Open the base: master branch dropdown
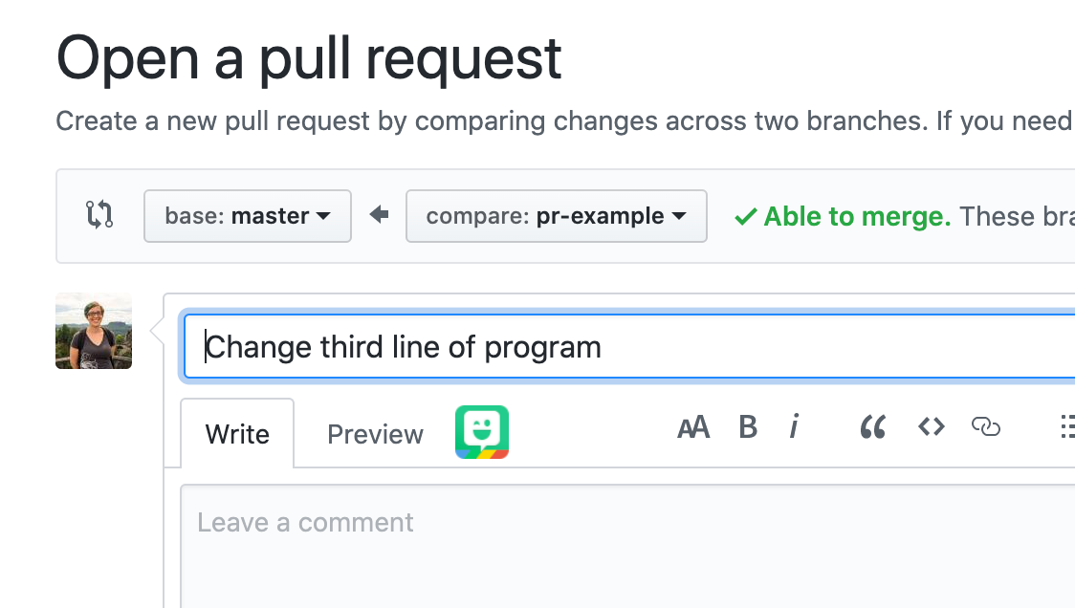The image size is (1075, 608). [x=248, y=216]
